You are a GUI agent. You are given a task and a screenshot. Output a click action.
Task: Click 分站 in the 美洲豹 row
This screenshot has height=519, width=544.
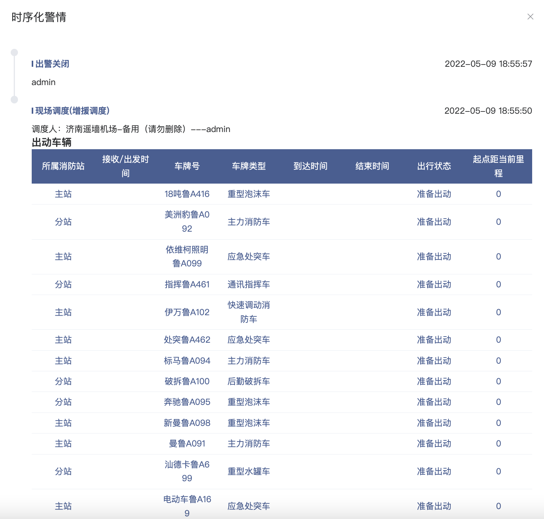pyautogui.click(x=63, y=222)
